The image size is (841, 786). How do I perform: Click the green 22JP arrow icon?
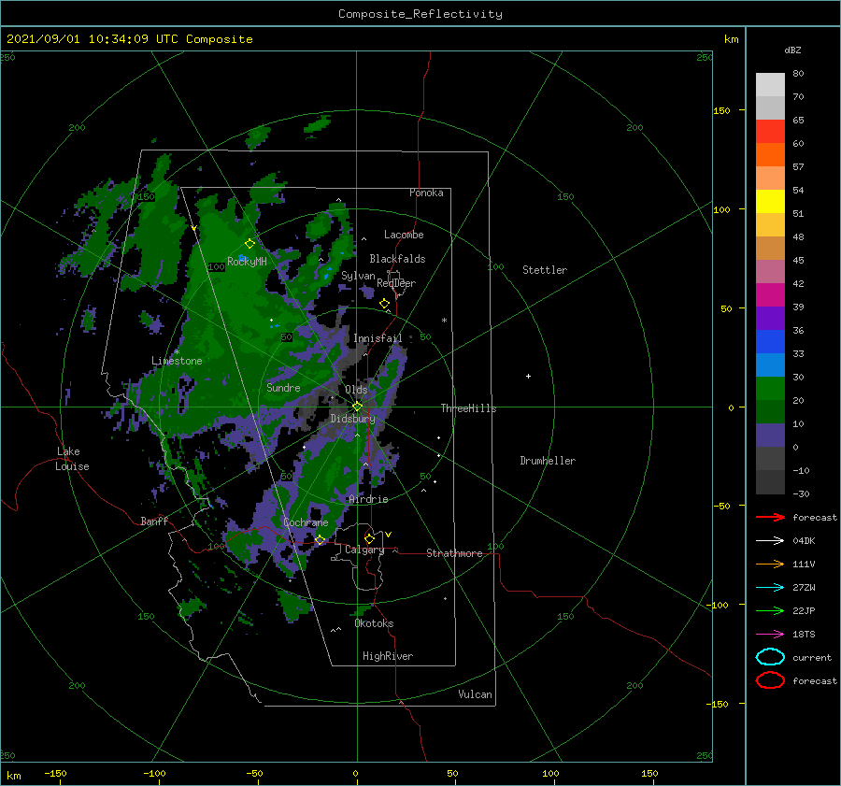pyautogui.click(x=770, y=610)
